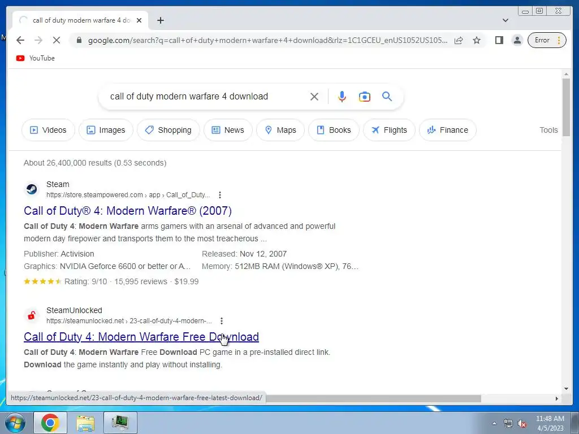Click the About 26,400,000 results text
The width and height of the screenshot is (579, 434).
(95, 163)
